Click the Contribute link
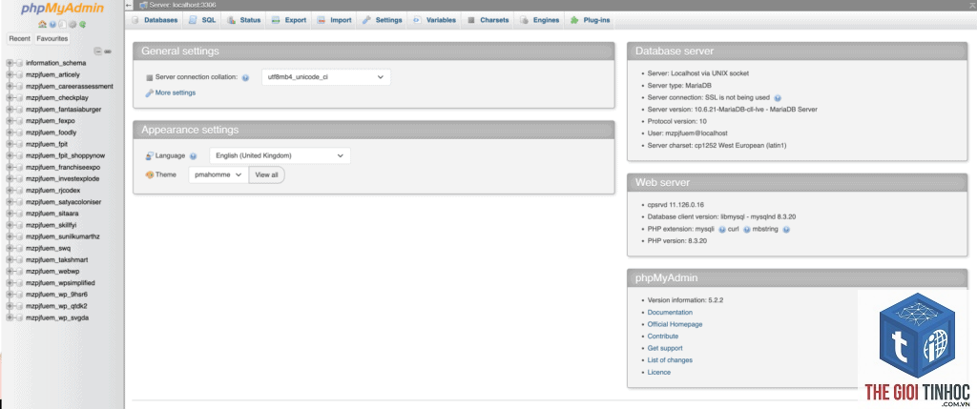Screen dimensions: 977x409 tap(663, 337)
